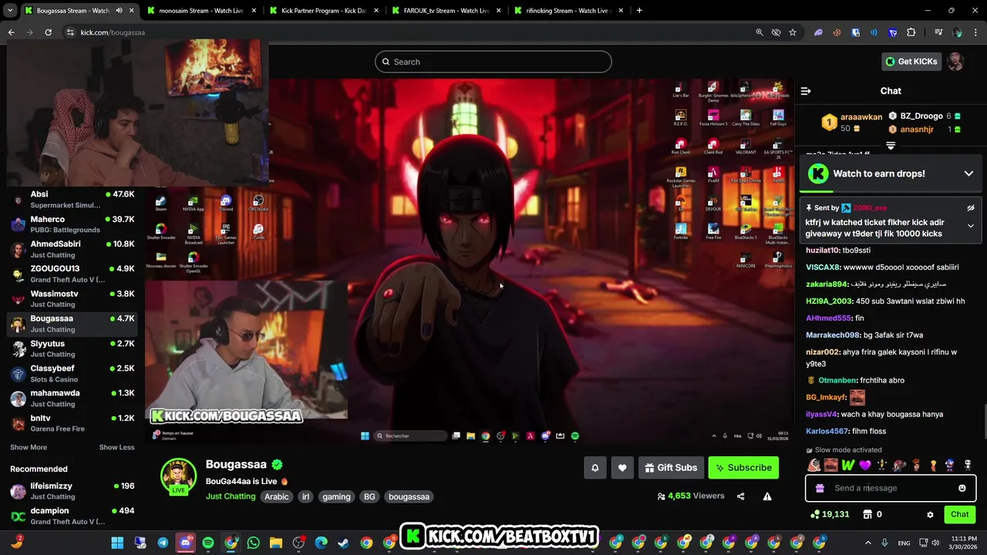Open the Maherco channel in sidebar

pos(72,224)
